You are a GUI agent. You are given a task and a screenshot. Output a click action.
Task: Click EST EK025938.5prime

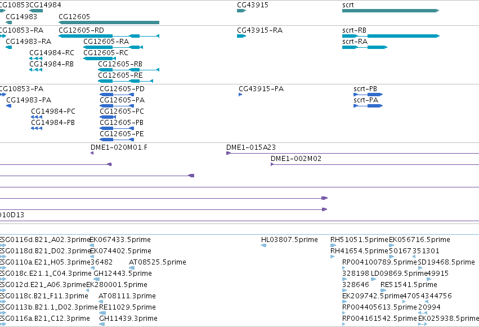[449, 319]
